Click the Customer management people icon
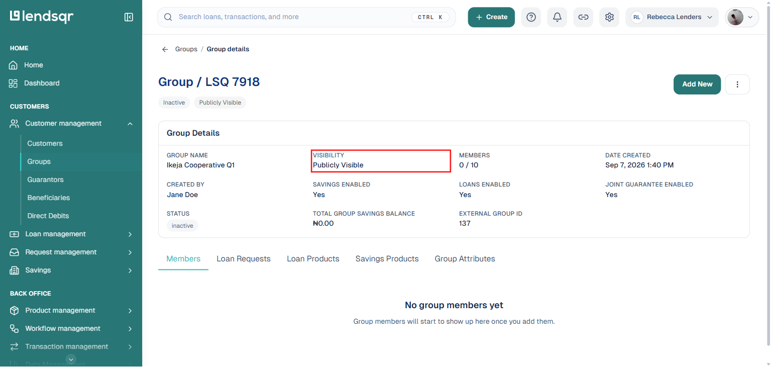The image size is (771, 367). (x=15, y=124)
